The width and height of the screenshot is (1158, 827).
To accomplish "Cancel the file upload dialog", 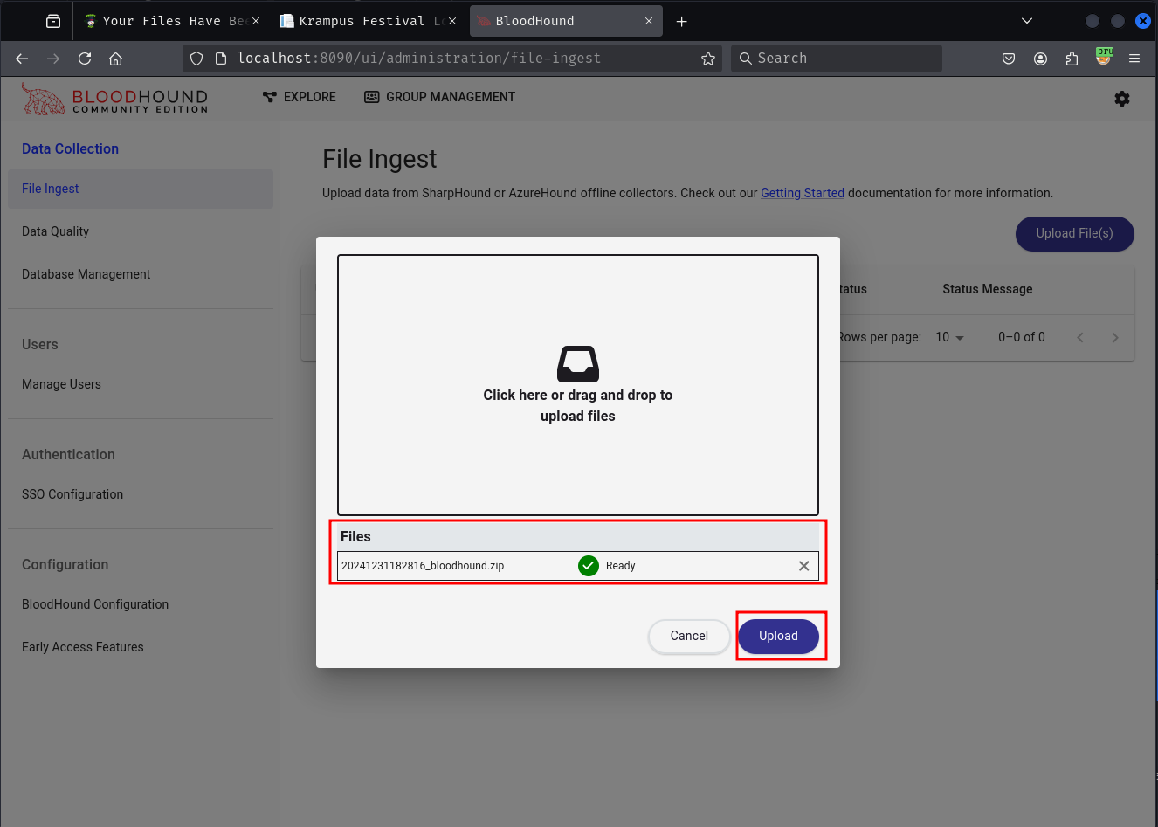I will point(688,636).
